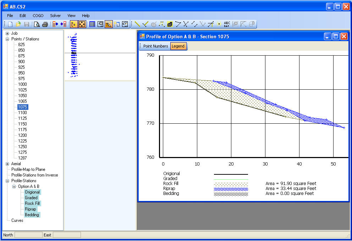
Task: Open the blue grid table icon
Action: tap(92, 24)
